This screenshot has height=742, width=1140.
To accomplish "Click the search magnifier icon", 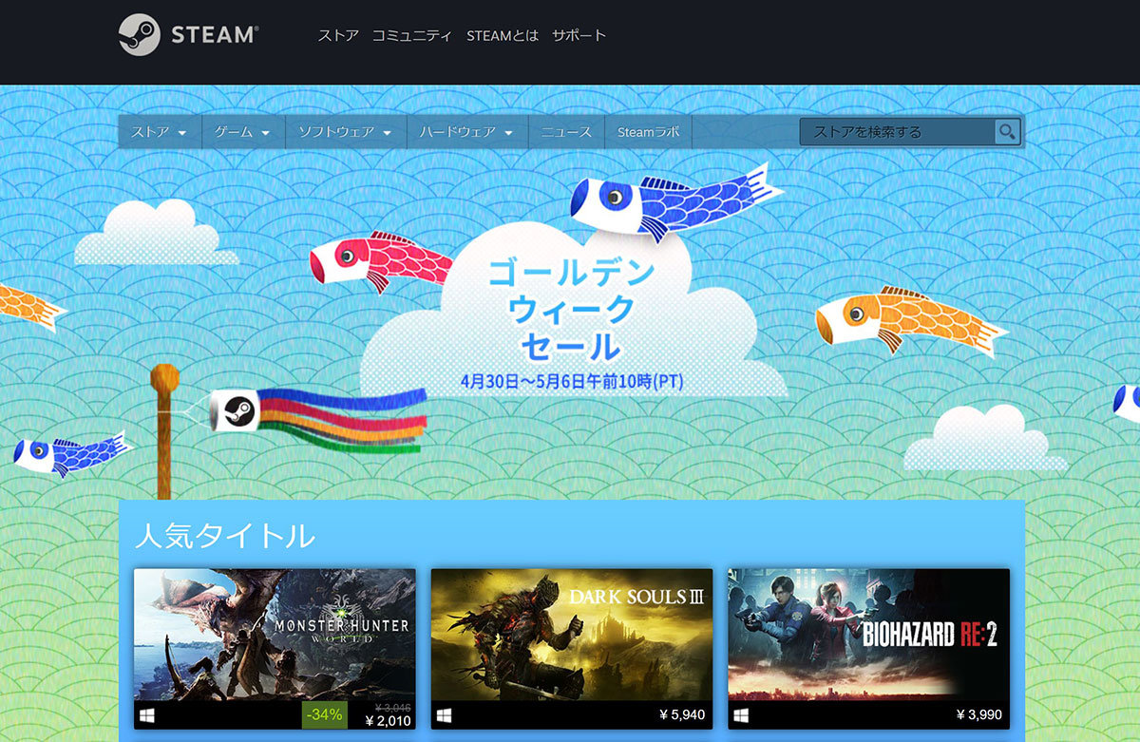I will 1006,132.
